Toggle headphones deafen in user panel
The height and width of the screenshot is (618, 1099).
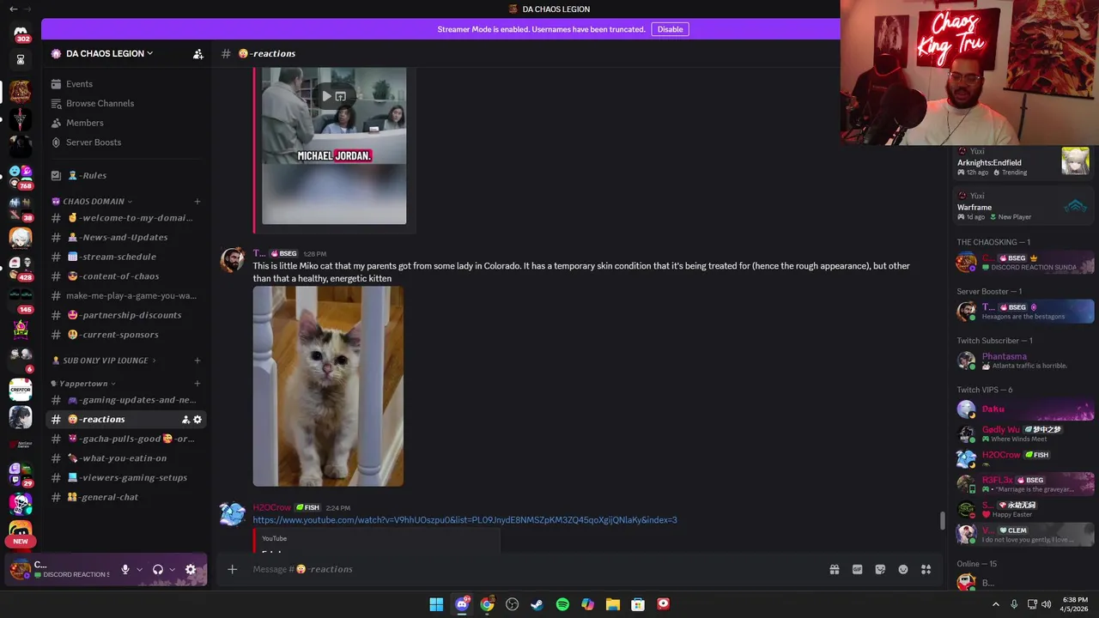[x=158, y=569]
